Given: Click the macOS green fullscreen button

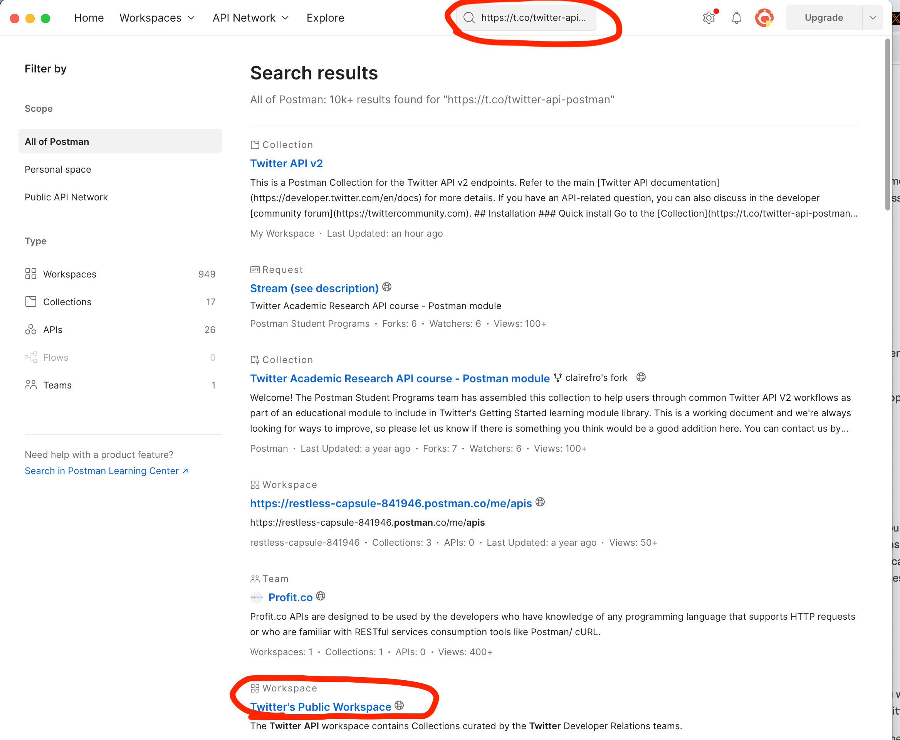Looking at the screenshot, I should (x=45, y=18).
